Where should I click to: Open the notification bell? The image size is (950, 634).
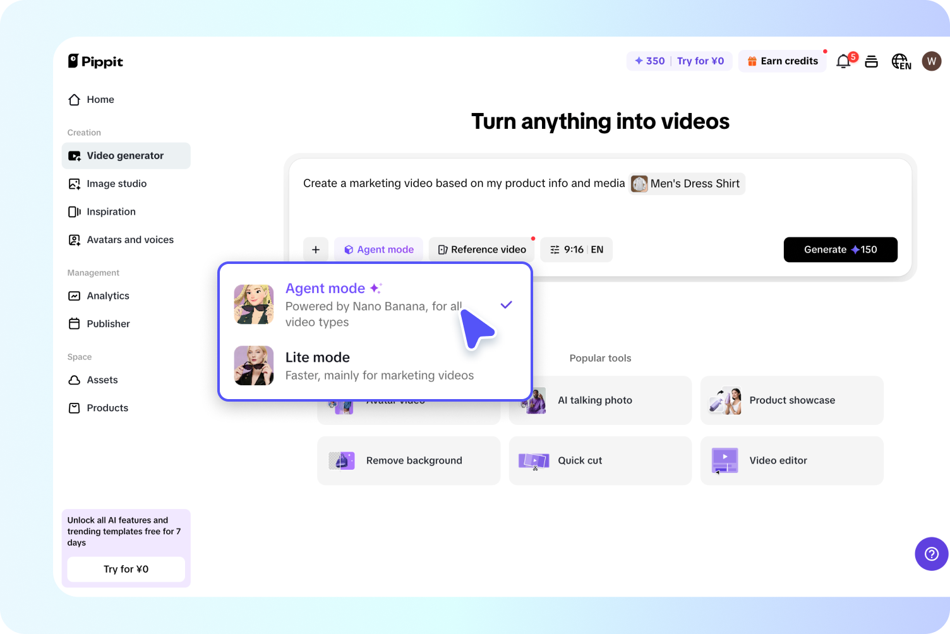coord(843,61)
